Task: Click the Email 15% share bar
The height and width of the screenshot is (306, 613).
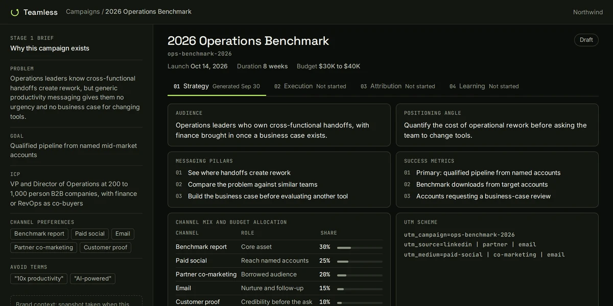Action: click(x=360, y=289)
